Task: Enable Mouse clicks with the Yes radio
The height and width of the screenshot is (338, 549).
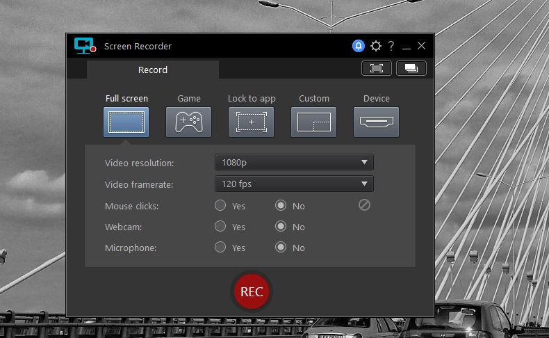Action: [x=220, y=205]
